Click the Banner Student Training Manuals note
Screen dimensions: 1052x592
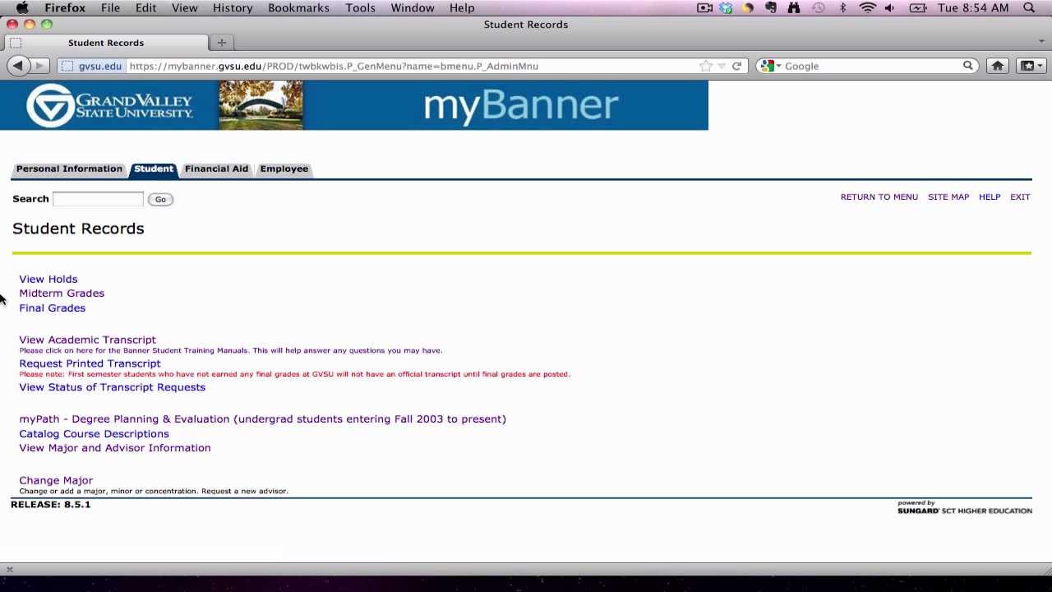pos(231,351)
